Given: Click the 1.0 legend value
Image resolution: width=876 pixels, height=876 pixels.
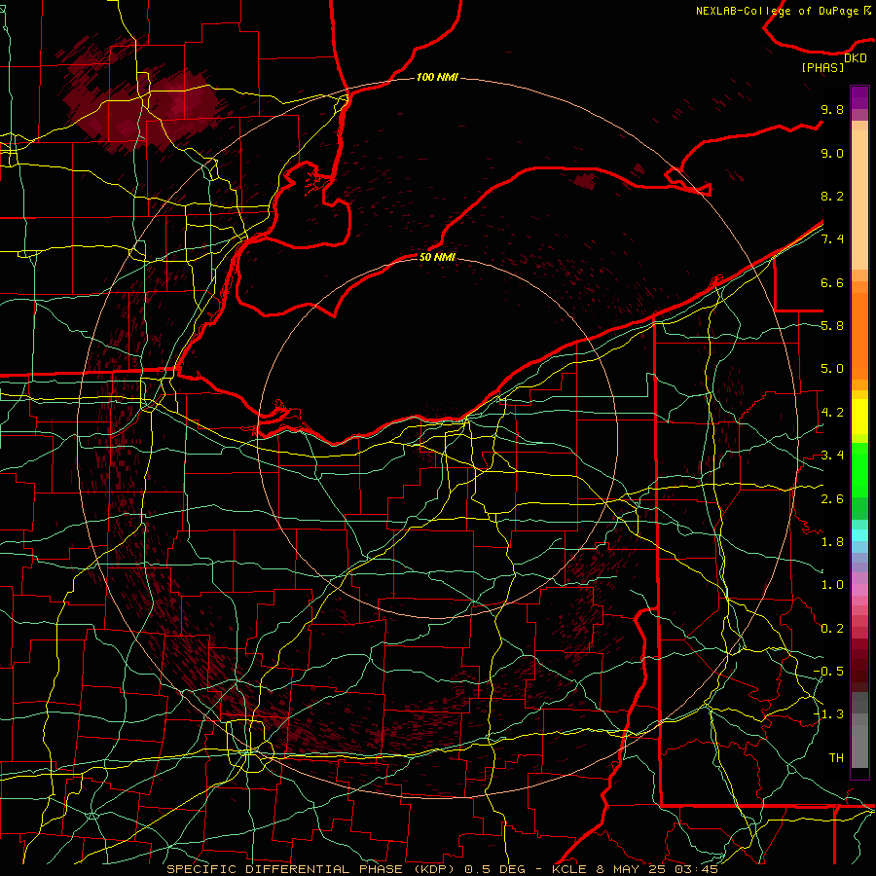Looking at the screenshot, I should (832, 585).
